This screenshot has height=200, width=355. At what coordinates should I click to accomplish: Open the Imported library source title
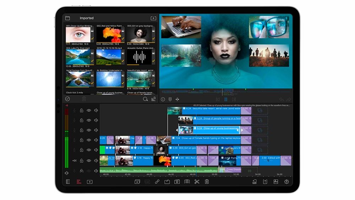pyautogui.click(x=87, y=18)
